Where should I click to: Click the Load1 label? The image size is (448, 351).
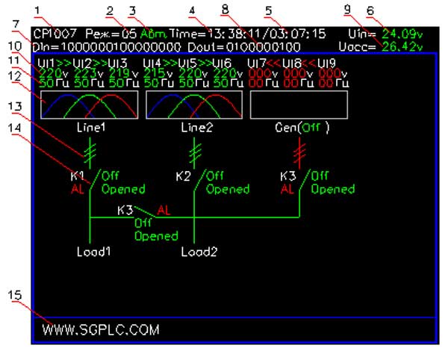pos(94,252)
